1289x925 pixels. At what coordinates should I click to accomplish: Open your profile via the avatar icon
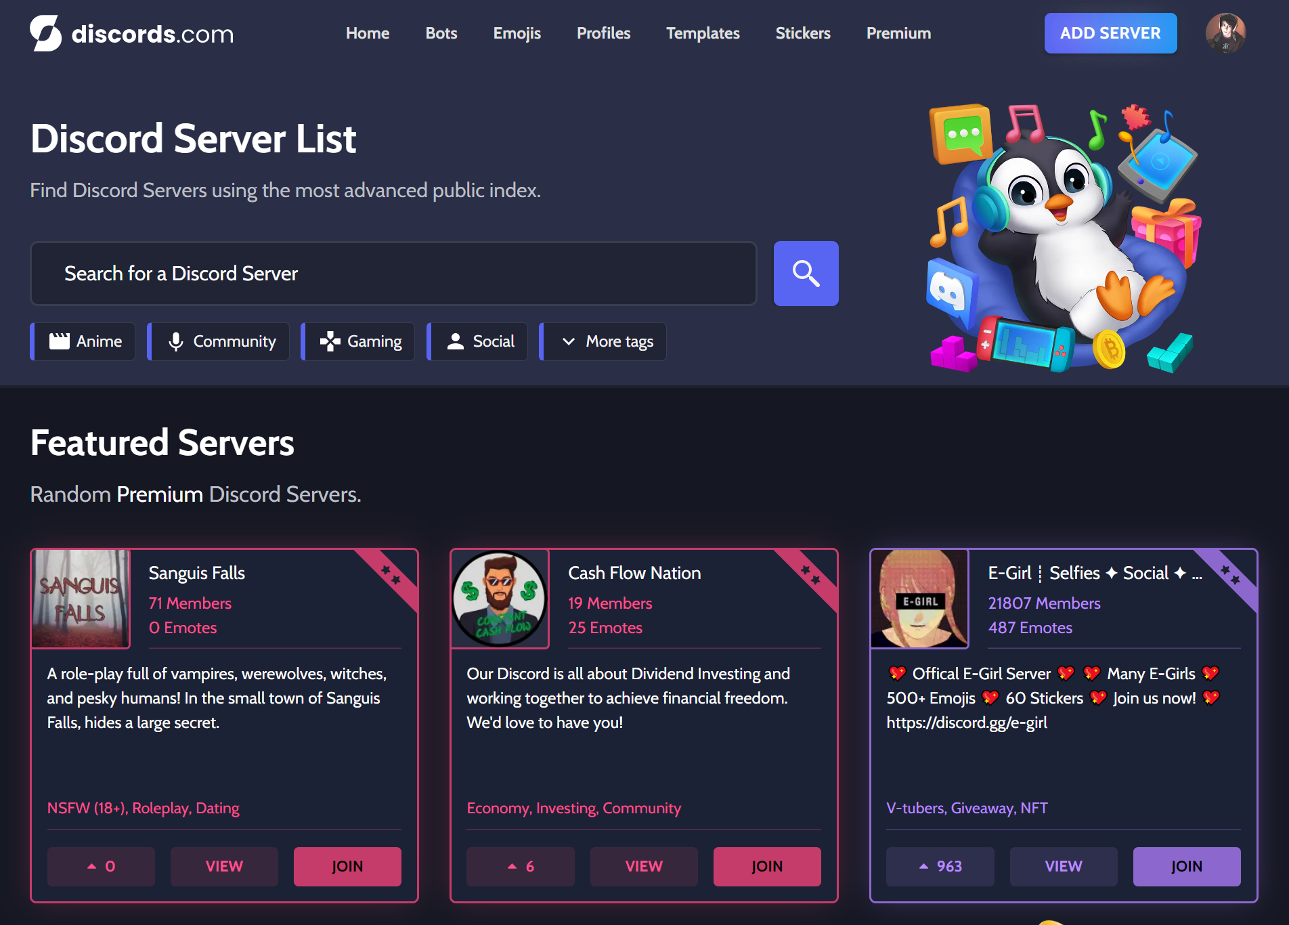(1225, 33)
